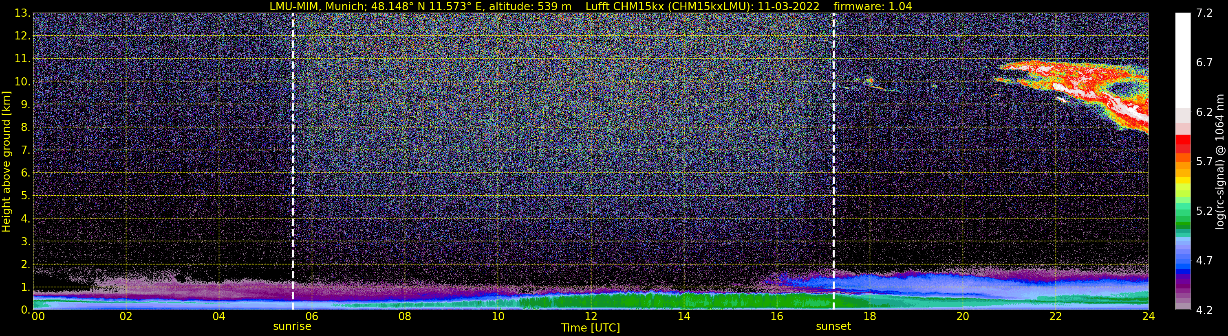Click the green band of the colorbar
Image resolution: width=1228 pixels, height=336 pixels.
(1183, 227)
